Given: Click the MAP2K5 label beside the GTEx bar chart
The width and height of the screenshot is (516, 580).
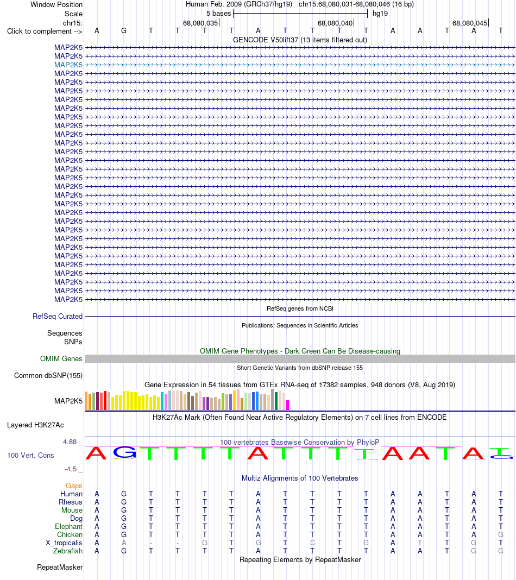Looking at the screenshot, I should pyautogui.click(x=68, y=401).
